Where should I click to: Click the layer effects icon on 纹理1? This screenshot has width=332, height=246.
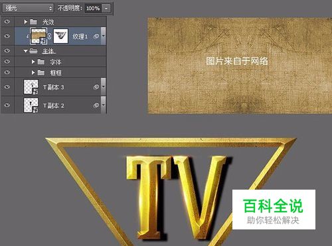(96, 36)
